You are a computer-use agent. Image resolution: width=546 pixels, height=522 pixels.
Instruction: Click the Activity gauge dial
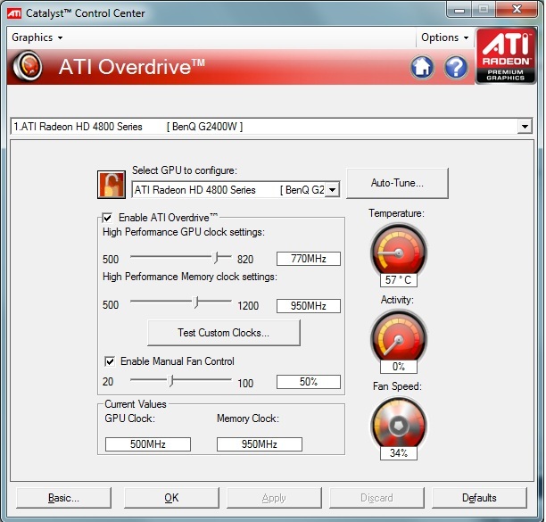[399, 336]
